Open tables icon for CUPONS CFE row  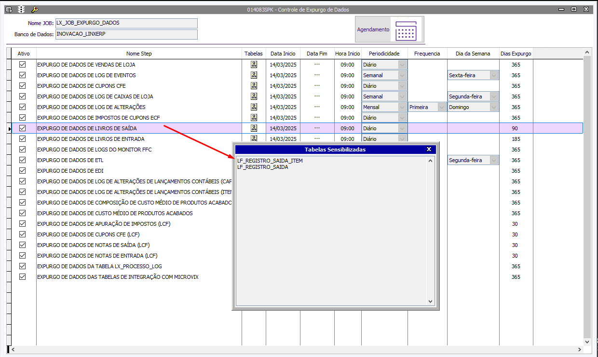point(254,86)
